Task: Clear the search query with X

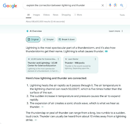Action: [103, 5]
